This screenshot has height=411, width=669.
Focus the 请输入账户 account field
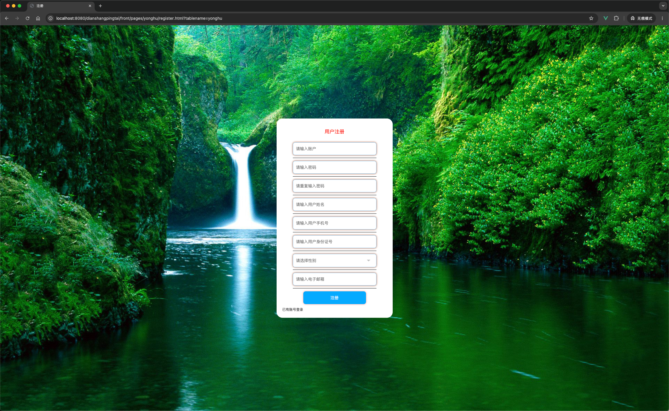(x=334, y=149)
